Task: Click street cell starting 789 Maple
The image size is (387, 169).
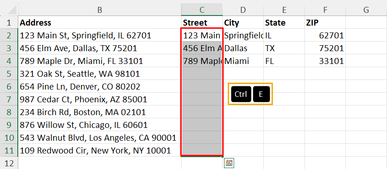Action: coord(202,61)
